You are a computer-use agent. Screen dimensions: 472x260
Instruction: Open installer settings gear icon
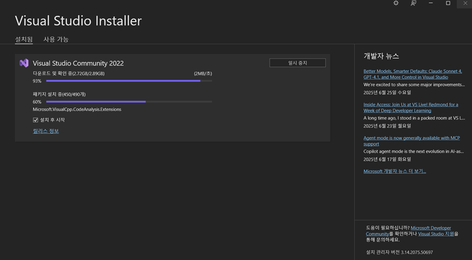coord(396,3)
